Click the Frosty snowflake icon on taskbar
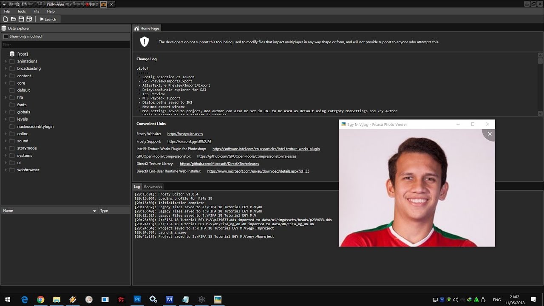544x306 pixels. point(201,299)
